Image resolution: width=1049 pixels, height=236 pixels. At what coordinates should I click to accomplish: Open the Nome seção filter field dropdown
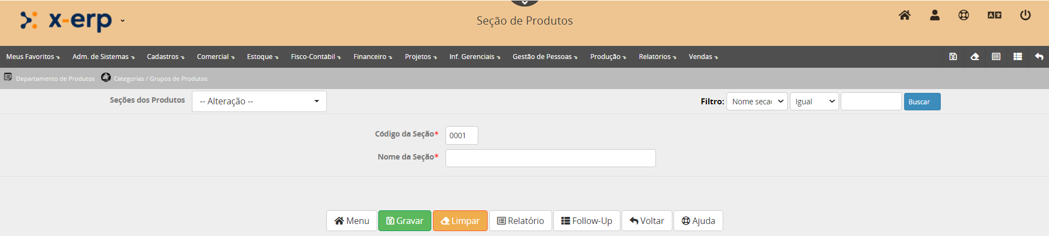tap(757, 102)
